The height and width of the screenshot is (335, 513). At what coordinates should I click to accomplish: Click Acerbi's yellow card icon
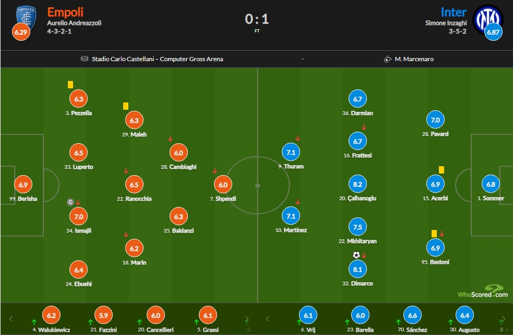point(442,170)
